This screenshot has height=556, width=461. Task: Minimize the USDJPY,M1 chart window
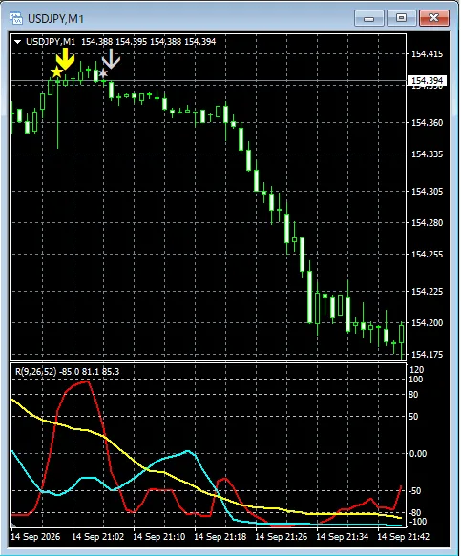pyautogui.click(x=369, y=18)
